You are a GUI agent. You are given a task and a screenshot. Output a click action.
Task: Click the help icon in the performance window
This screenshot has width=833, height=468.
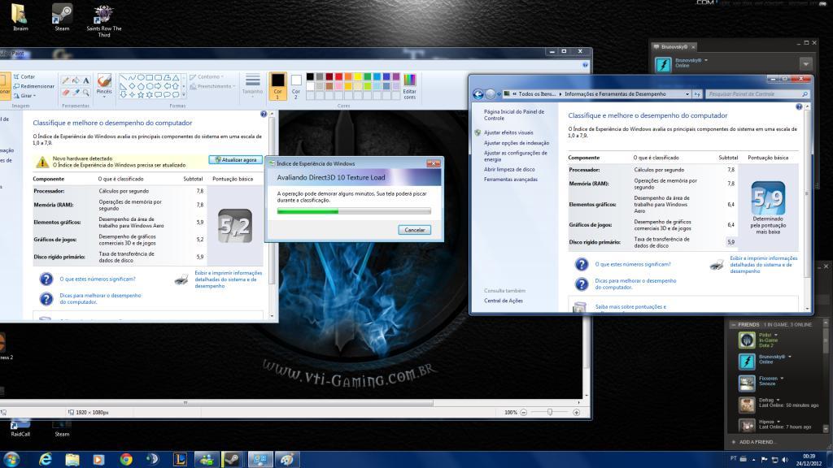799,106
